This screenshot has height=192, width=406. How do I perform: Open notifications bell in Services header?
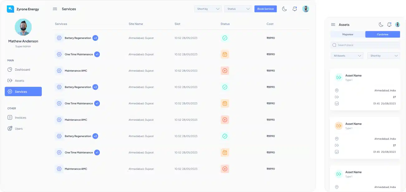pyautogui.click(x=295, y=9)
